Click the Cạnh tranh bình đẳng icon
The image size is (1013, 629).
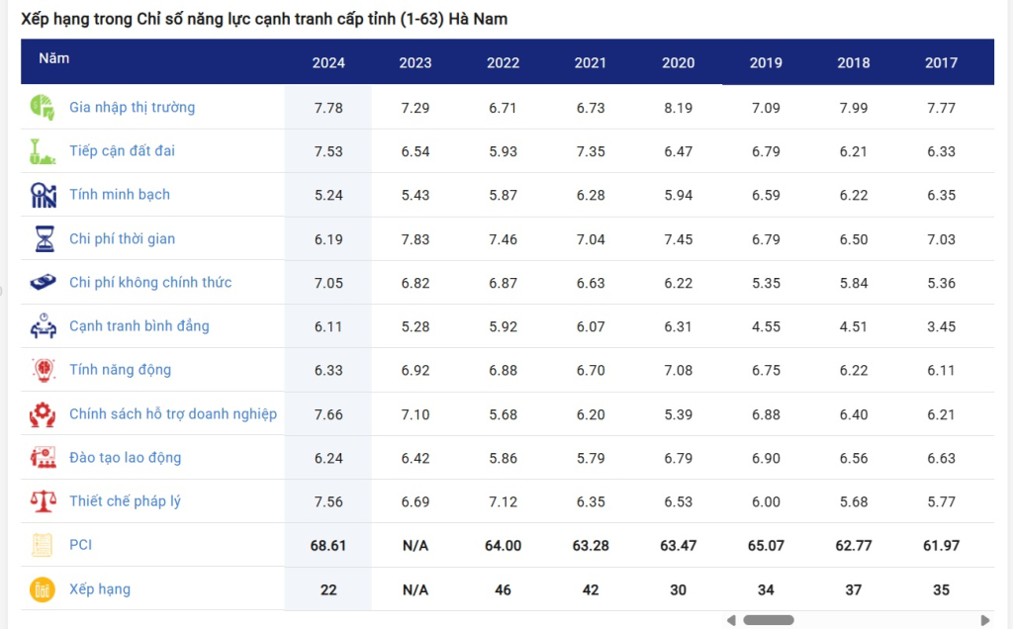43,326
